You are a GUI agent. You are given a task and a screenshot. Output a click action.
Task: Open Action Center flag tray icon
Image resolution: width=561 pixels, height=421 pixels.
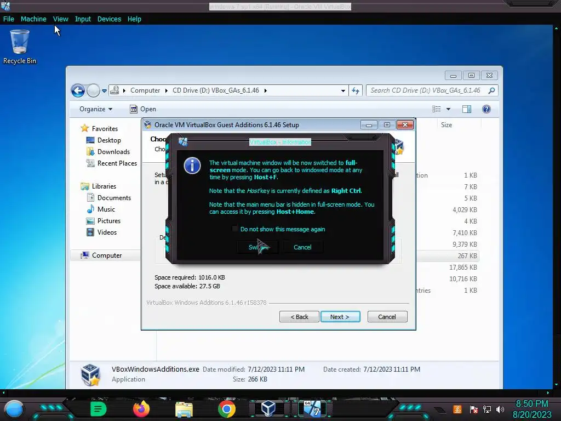[x=474, y=409]
